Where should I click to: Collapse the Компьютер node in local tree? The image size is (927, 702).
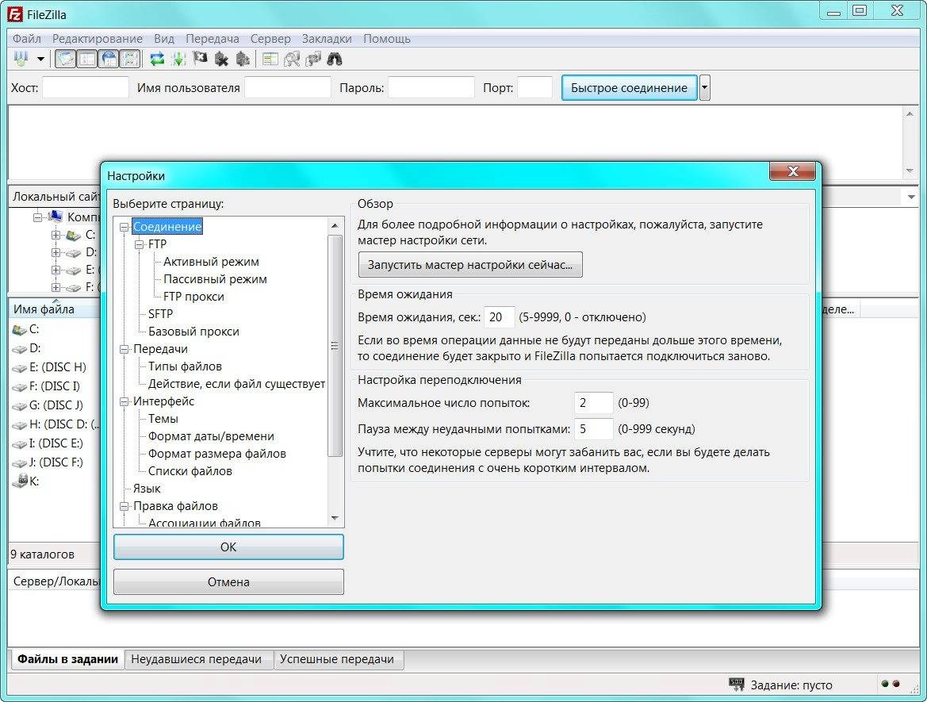click(x=38, y=217)
